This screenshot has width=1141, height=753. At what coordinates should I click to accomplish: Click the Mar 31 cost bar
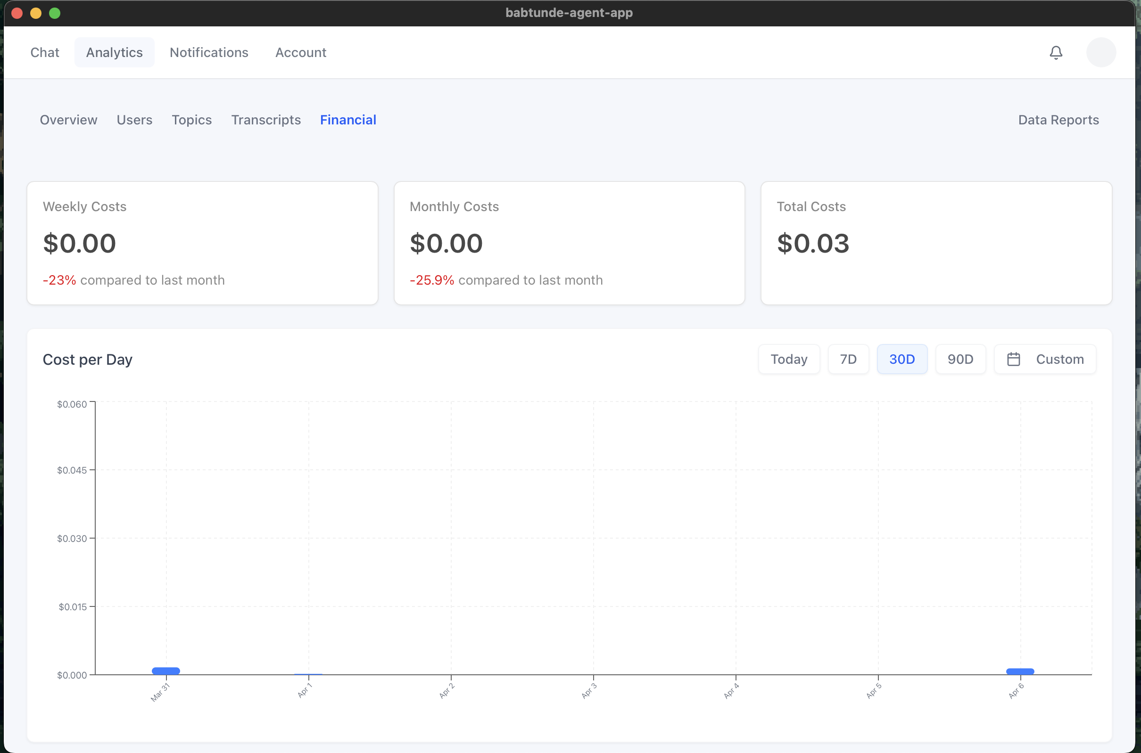click(x=166, y=671)
